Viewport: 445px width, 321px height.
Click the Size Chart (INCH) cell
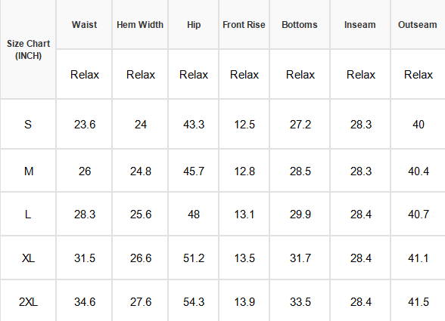coord(28,50)
